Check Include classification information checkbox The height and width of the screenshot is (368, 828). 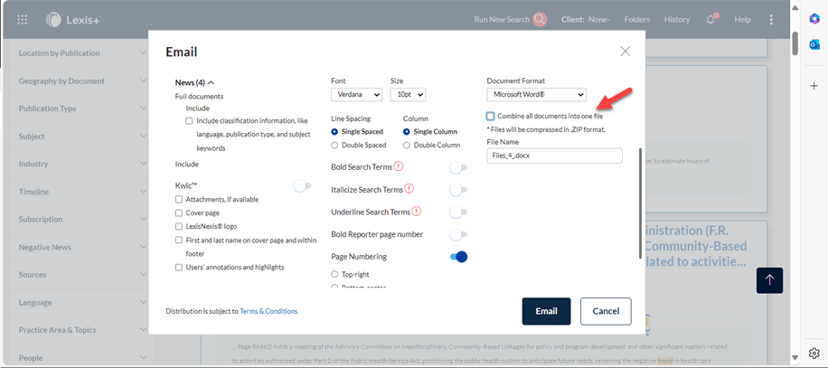(189, 121)
